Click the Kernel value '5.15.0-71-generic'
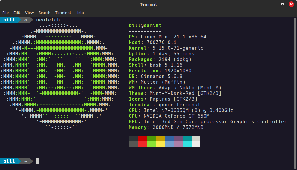The image size is (297, 170). (x=178, y=48)
